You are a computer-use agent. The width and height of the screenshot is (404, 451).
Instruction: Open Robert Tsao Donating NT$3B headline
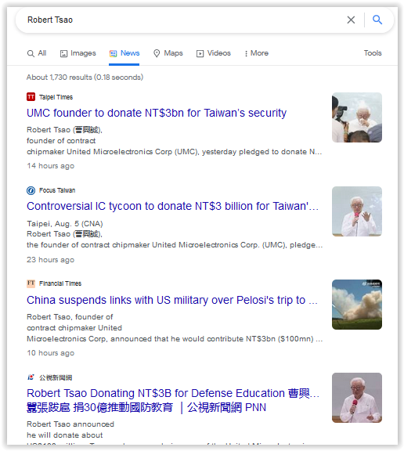click(x=173, y=400)
